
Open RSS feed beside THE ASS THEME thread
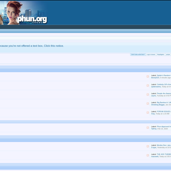tap(148, 155)
